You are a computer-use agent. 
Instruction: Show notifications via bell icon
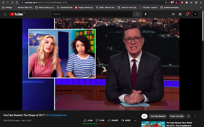pos(187,14)
